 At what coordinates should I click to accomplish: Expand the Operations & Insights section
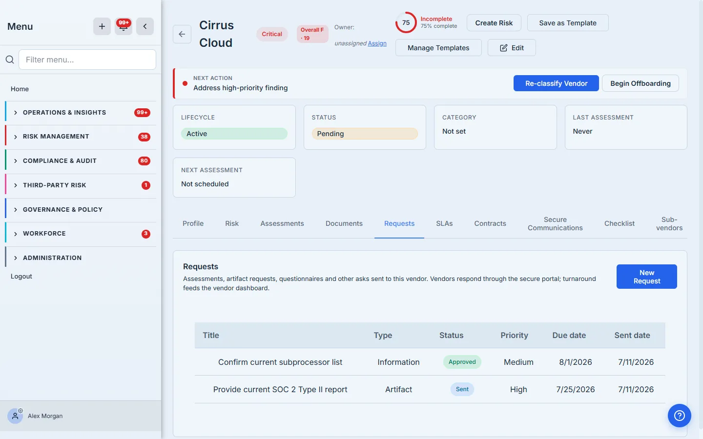(81, 113)
